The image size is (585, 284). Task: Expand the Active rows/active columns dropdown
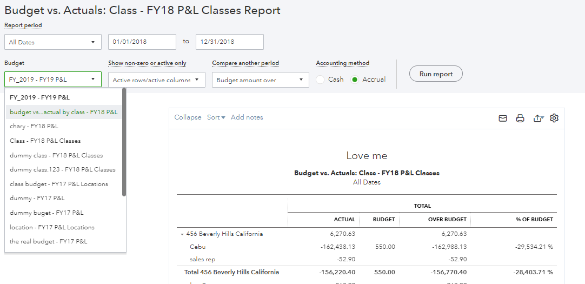coord(156,80)
